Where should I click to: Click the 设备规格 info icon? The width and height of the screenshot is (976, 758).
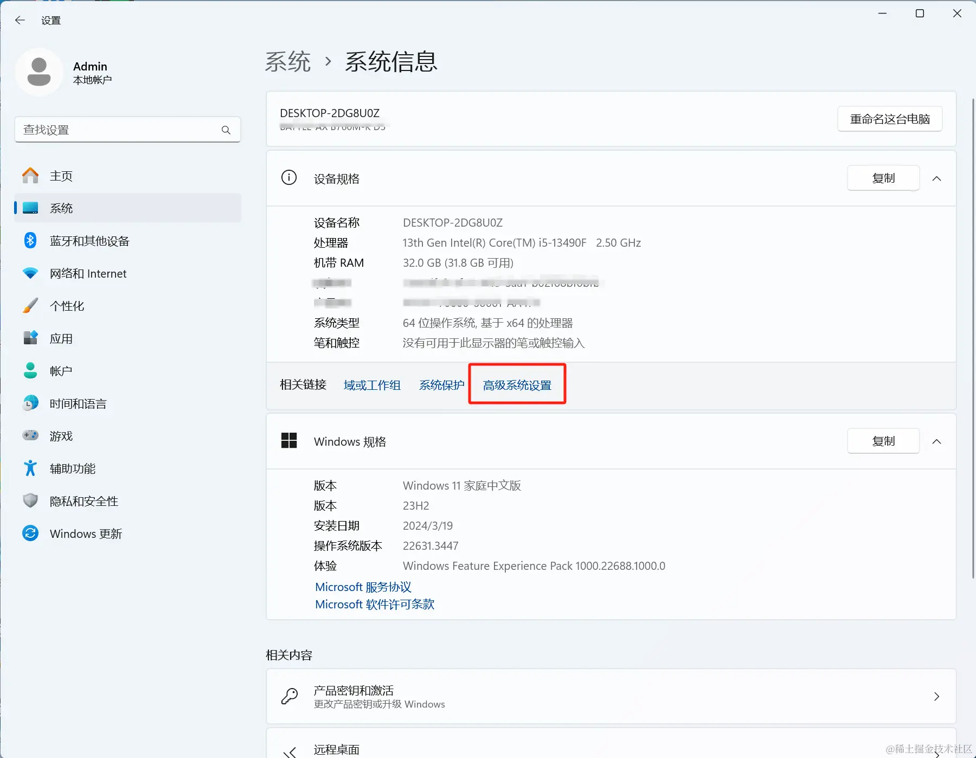(x=289, y=178)
